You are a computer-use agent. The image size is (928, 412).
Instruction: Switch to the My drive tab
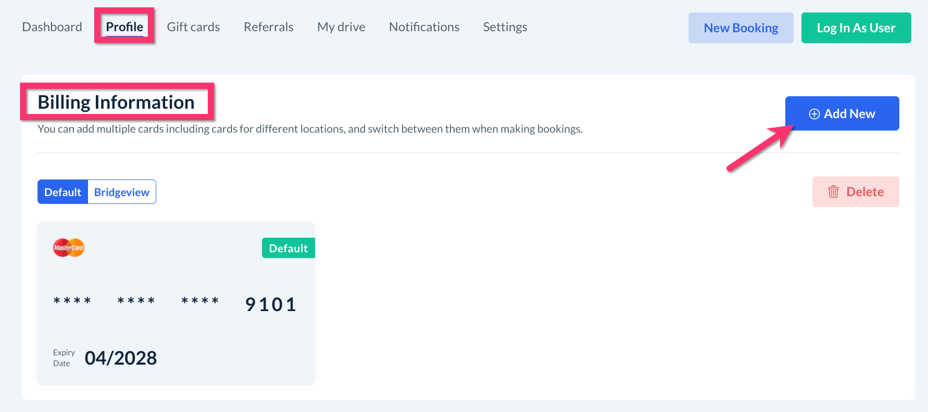tap(341, 27)
